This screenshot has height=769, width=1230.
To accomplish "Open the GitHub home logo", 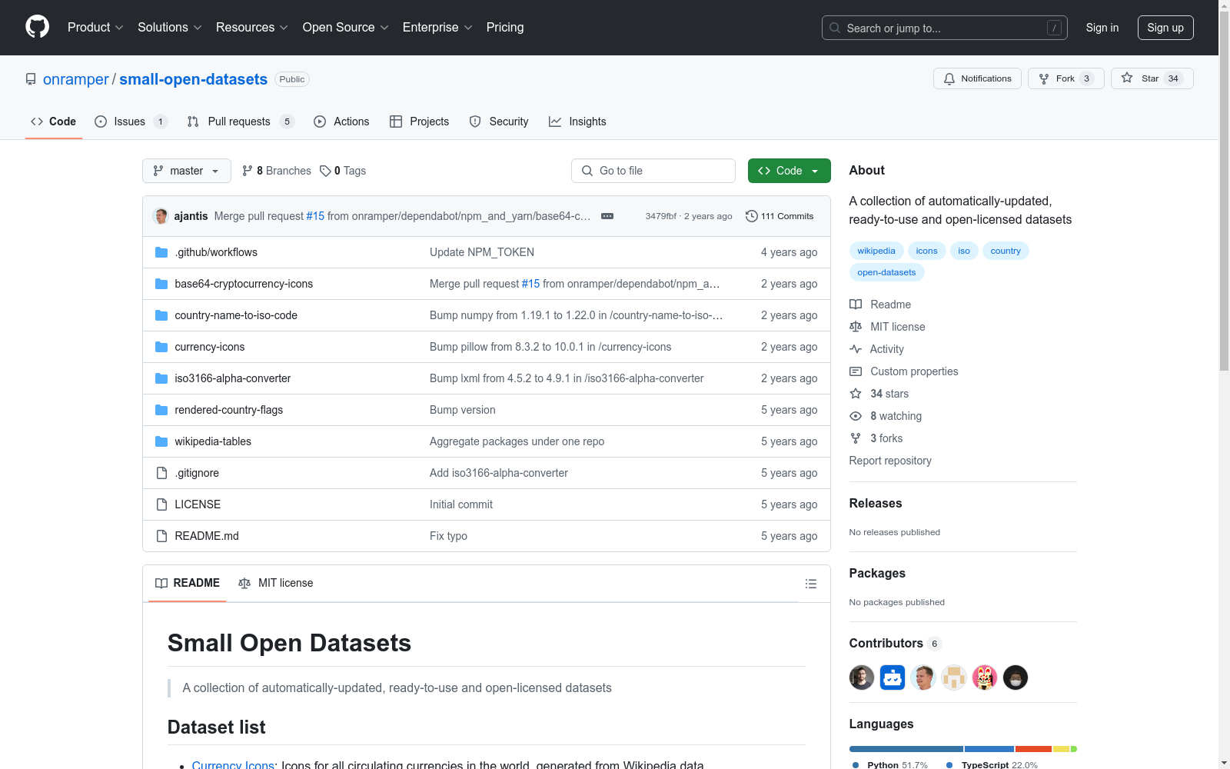I will point(37,27).
